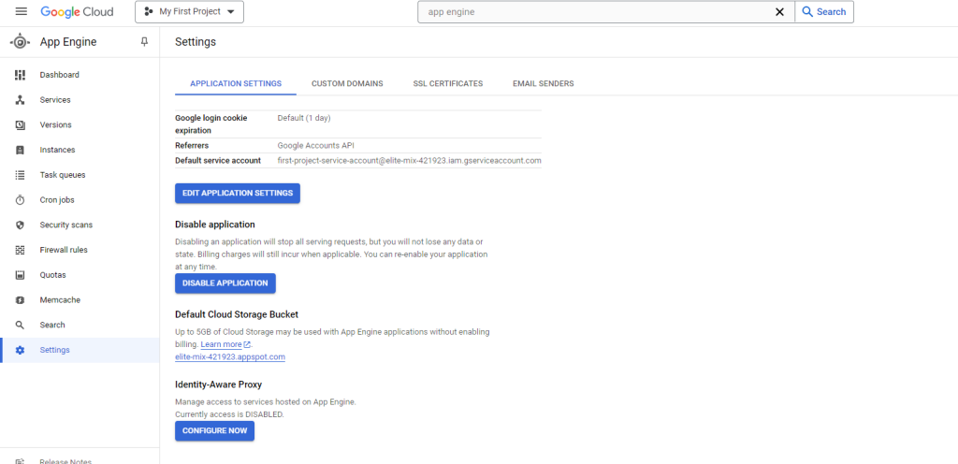Image resolution: width=958 pixels, height=464 pixels.
Task: Clear the search box text
Action: [779, 12]
